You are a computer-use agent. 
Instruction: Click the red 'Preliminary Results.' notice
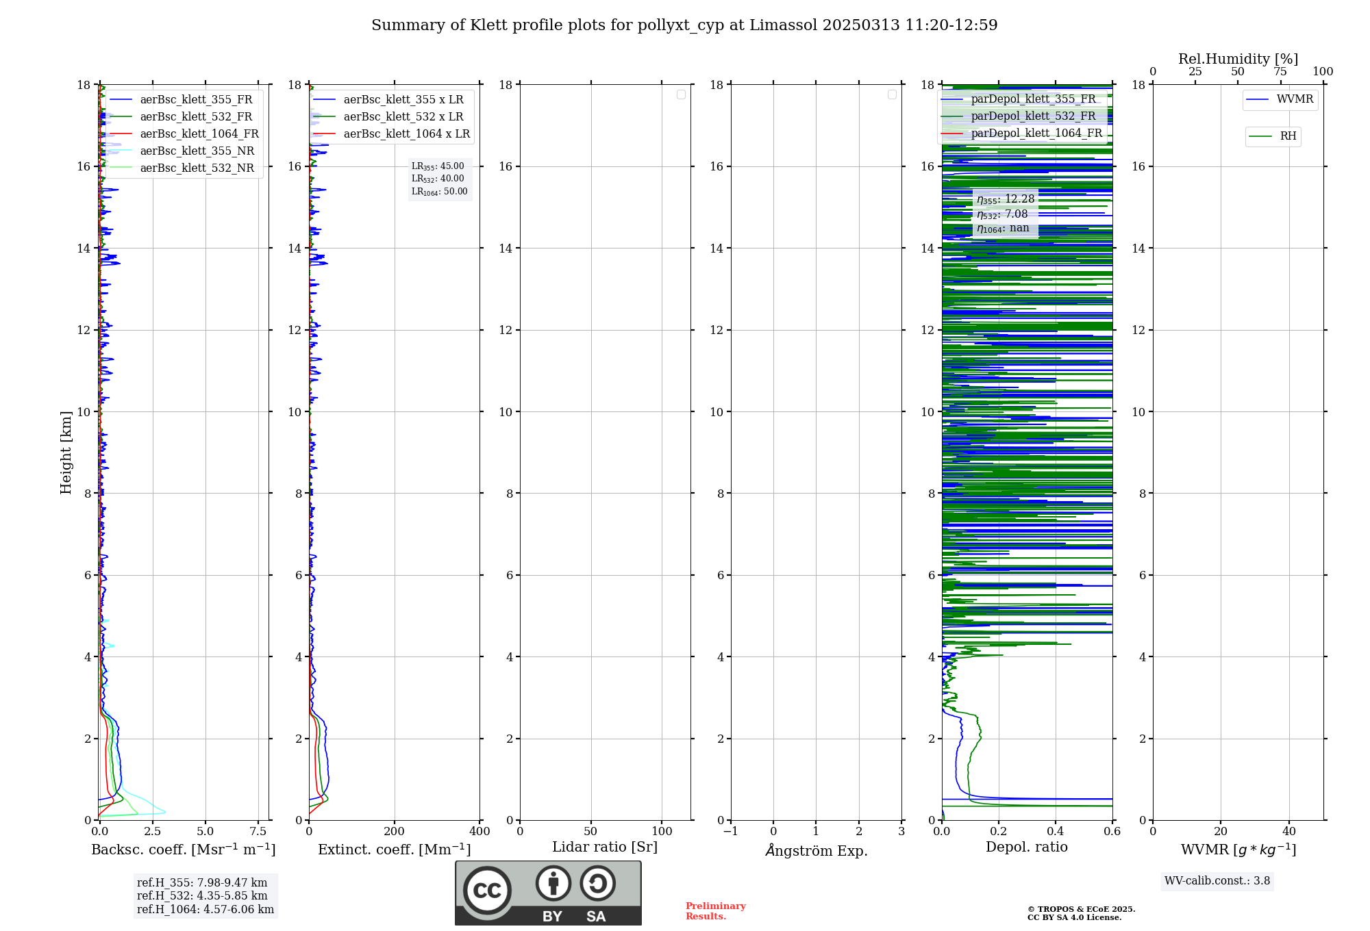point(716,911)
